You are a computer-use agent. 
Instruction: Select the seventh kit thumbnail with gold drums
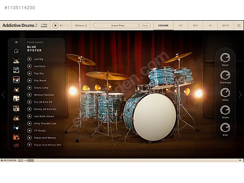click(16, 118)
